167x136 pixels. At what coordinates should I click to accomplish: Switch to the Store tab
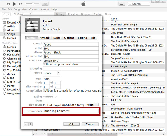click(x=108, y=14)
